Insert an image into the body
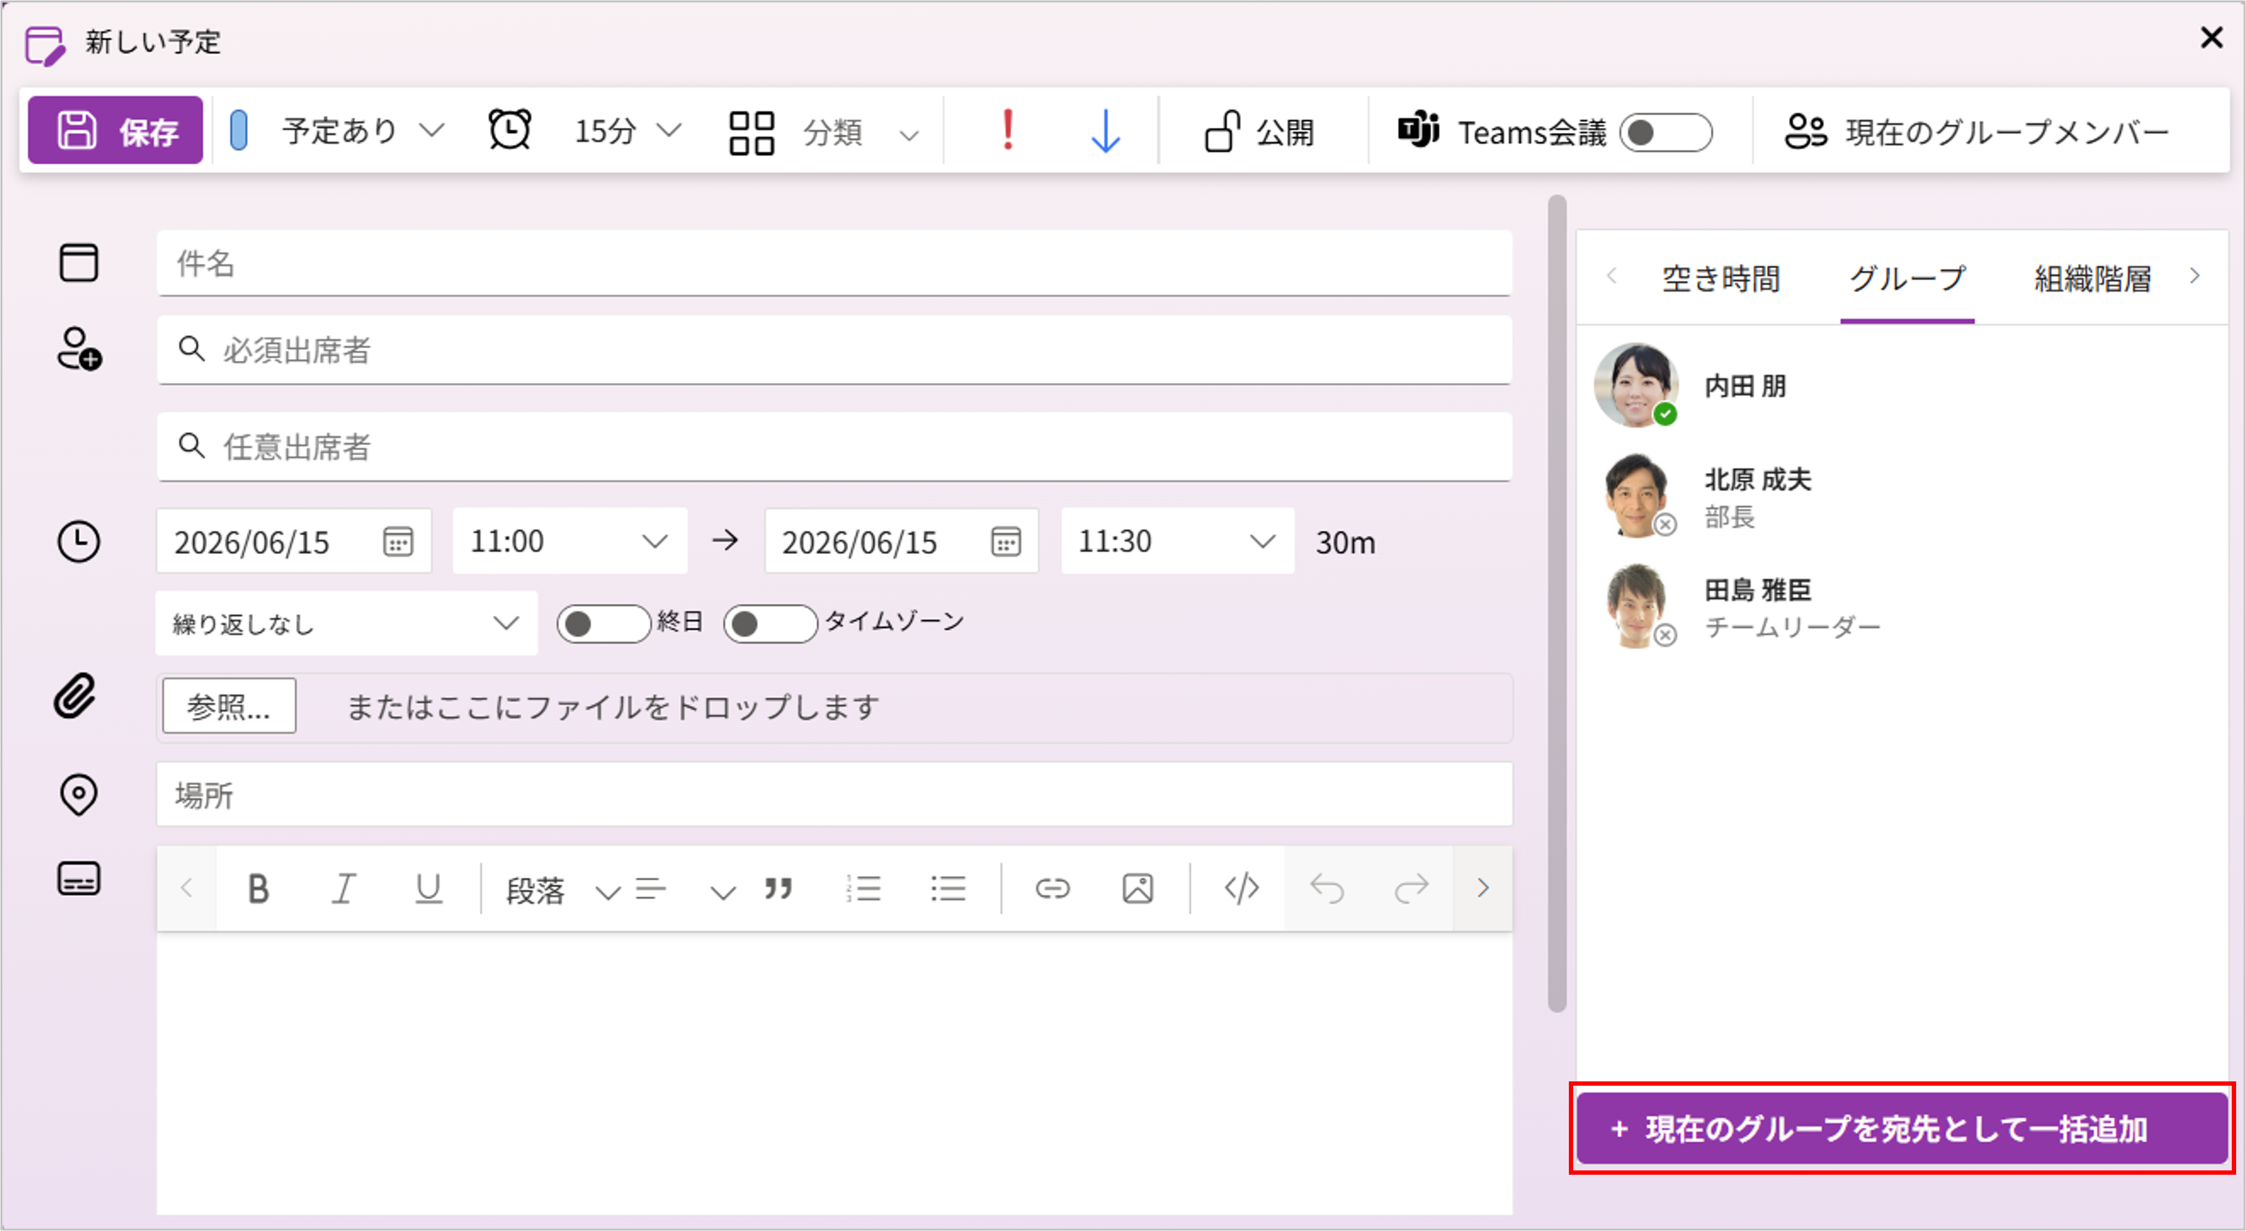This screenshot has width=2246, height=1231. coord(1138,888)
